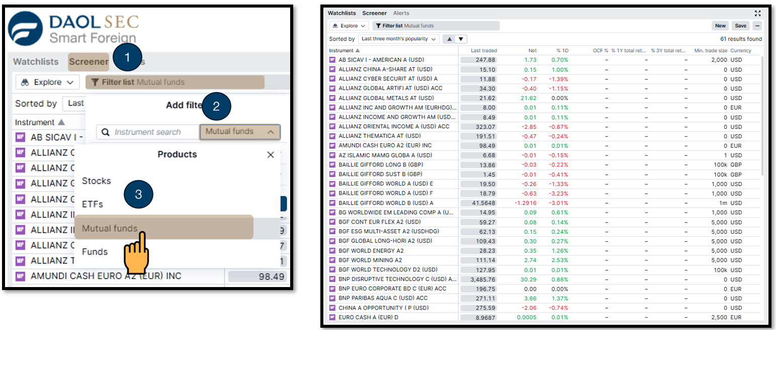This screenshot has height=371, width=776.
Task: Choose ETFs in the Products list
Action: click(x=93, y=204)
